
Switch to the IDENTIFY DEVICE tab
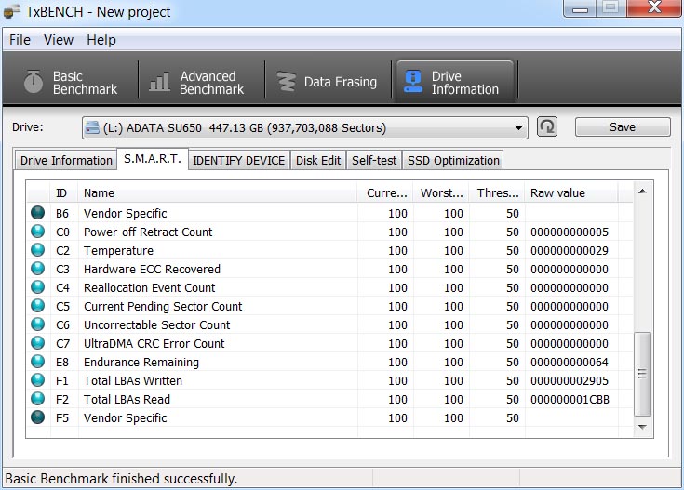238,160
